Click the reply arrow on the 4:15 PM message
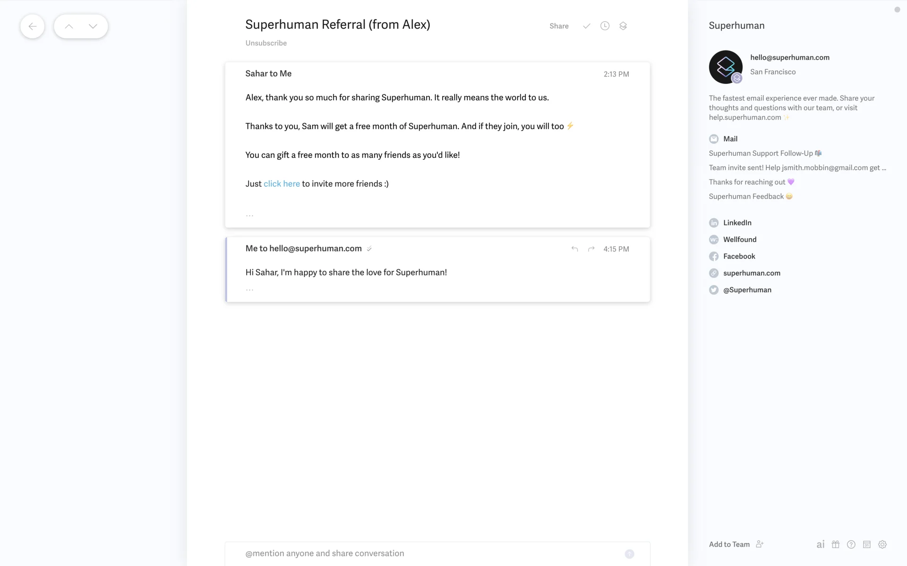The height and width of the screenshot is (566, 907). pos(574,249)
